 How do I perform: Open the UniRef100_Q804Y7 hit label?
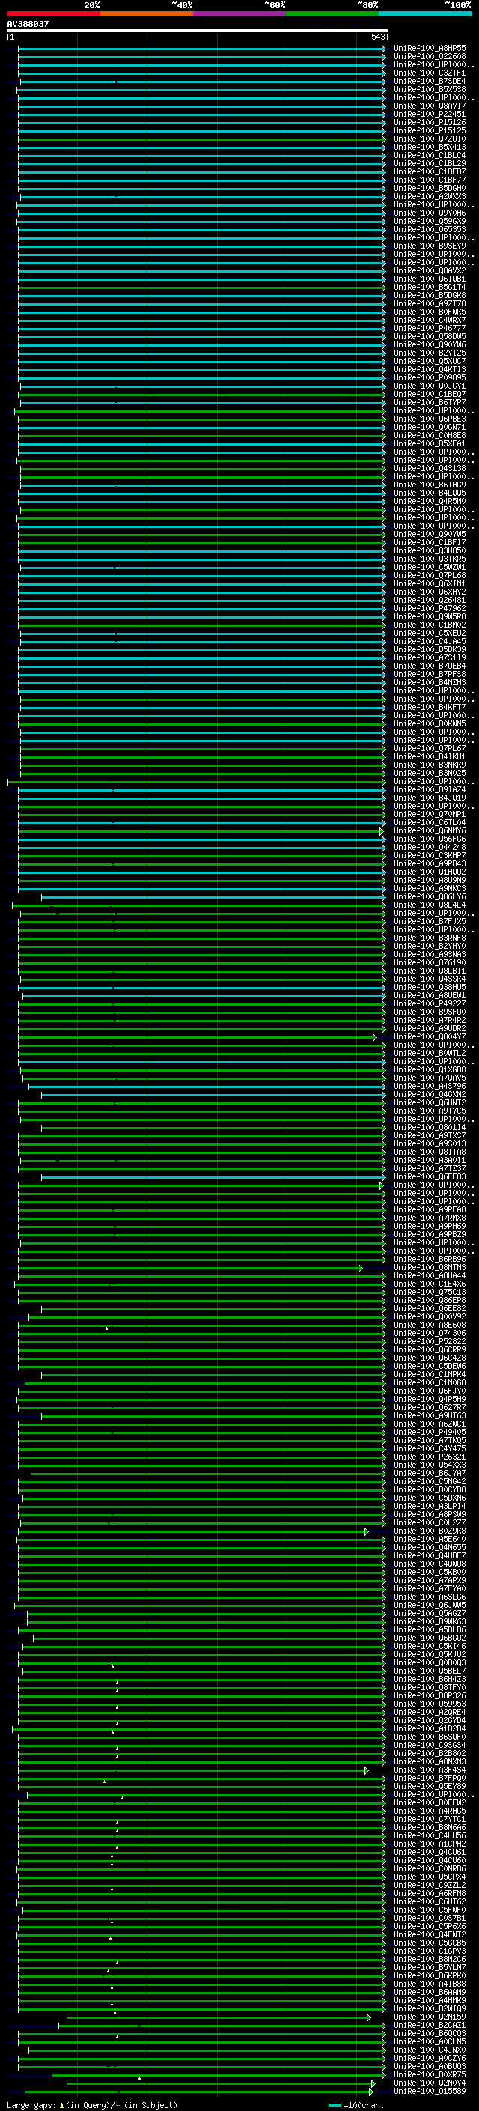tap(429, 1037)
